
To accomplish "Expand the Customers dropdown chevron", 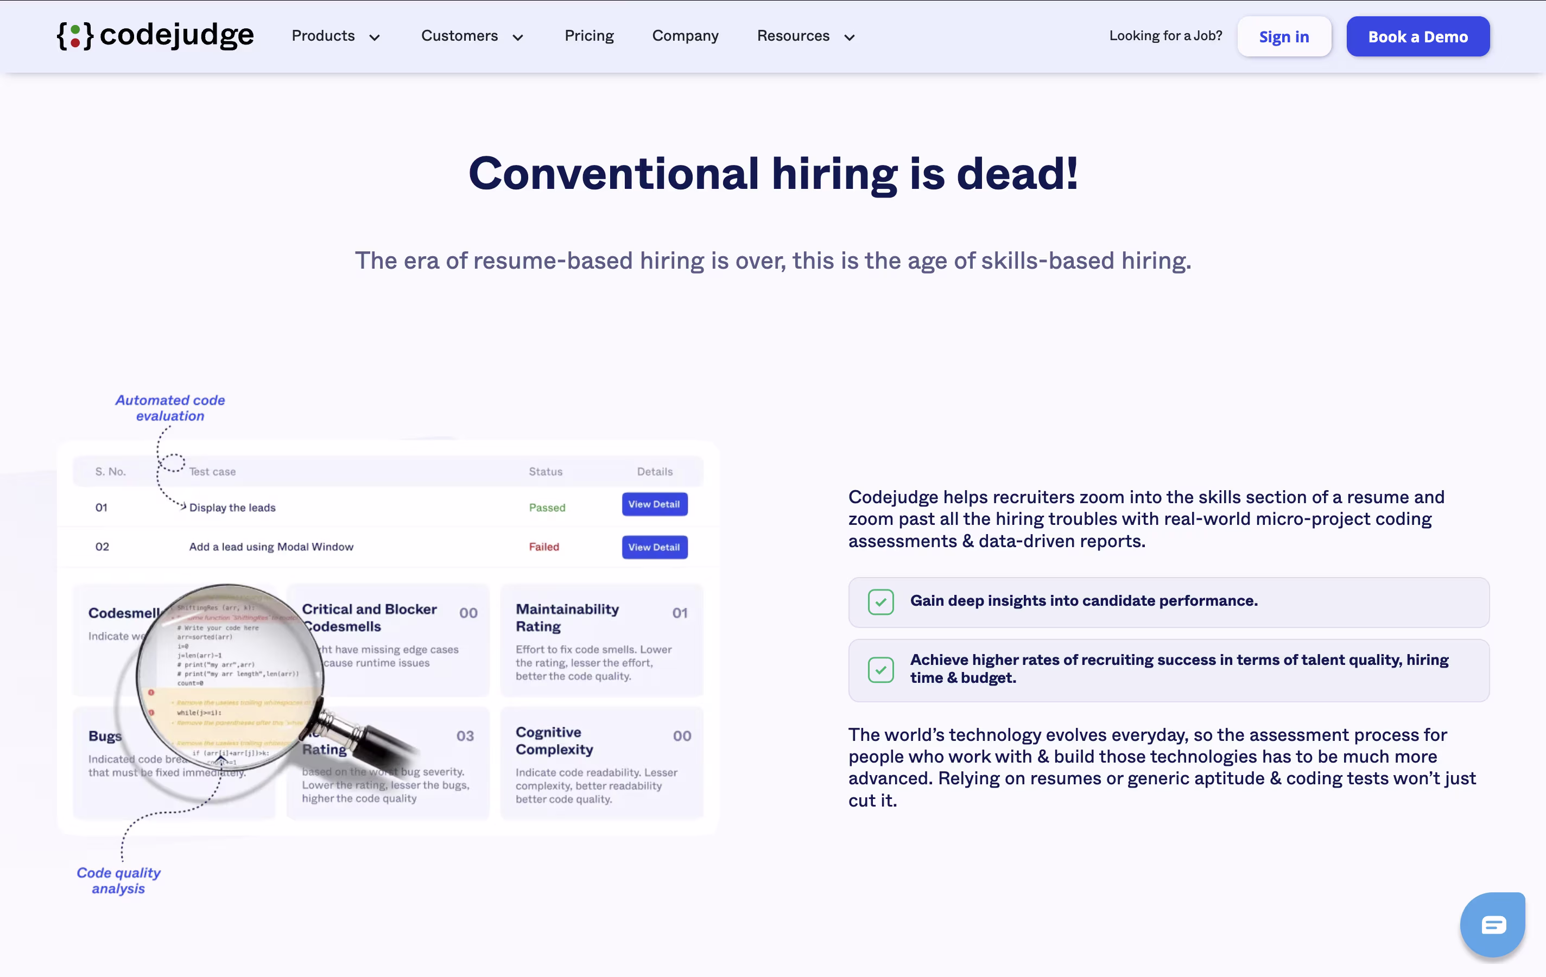I will click(x=517, y=37).
